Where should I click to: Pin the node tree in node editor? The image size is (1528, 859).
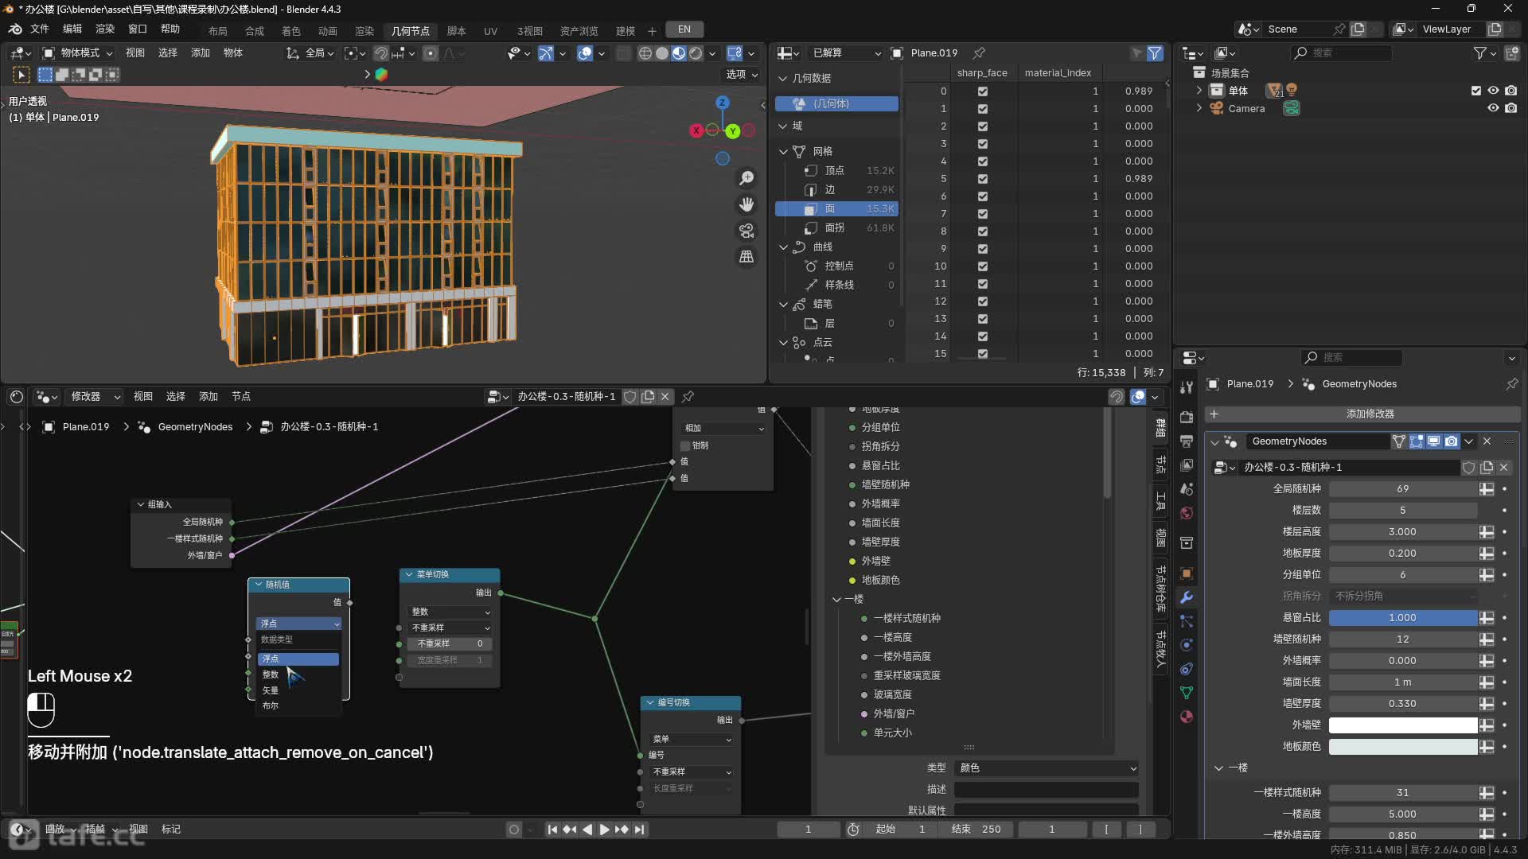point(688,396)
